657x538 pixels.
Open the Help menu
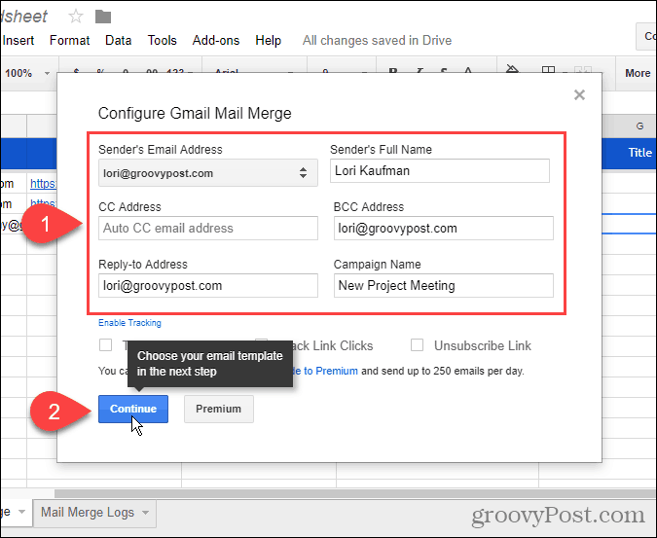click(269, 40)
